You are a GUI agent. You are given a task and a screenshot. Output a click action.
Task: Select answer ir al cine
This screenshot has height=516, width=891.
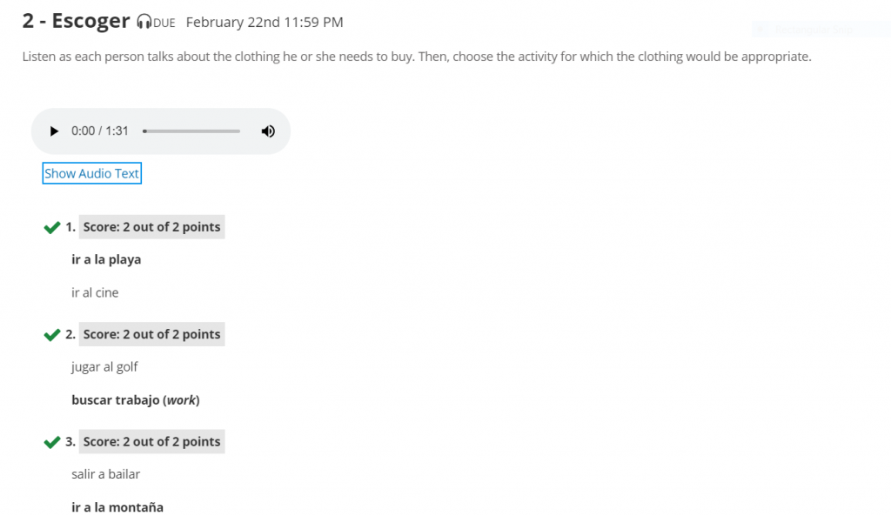[x=95, y=292]
